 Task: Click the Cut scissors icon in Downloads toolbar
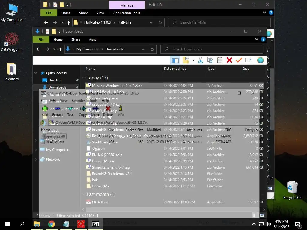point(200,60)
